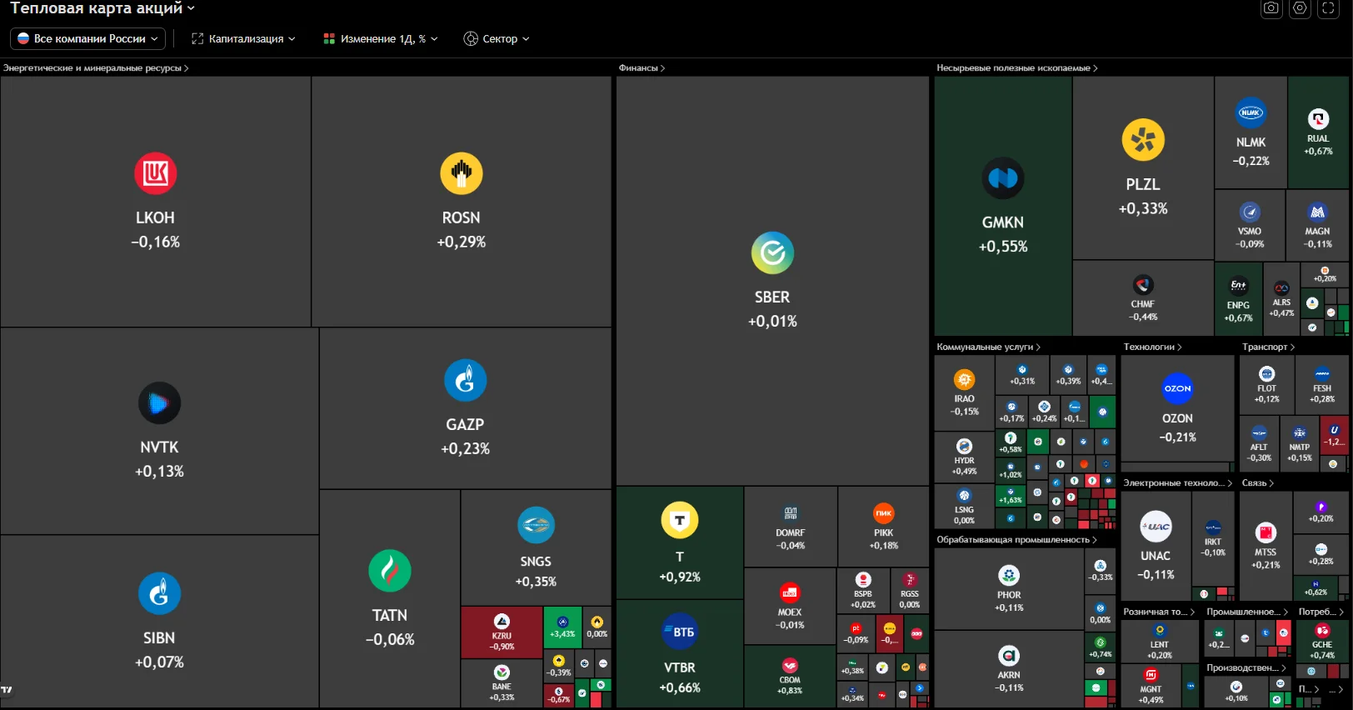Click the 'AKRN' ticker text

click(1009, 675)
